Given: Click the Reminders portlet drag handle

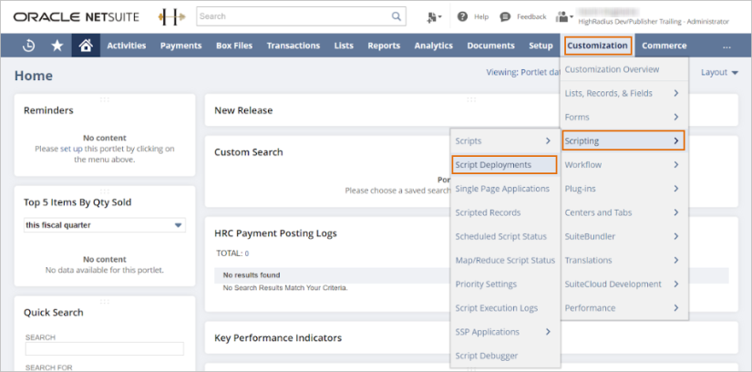Looking at the screenshot, I should tap(105, 99).
